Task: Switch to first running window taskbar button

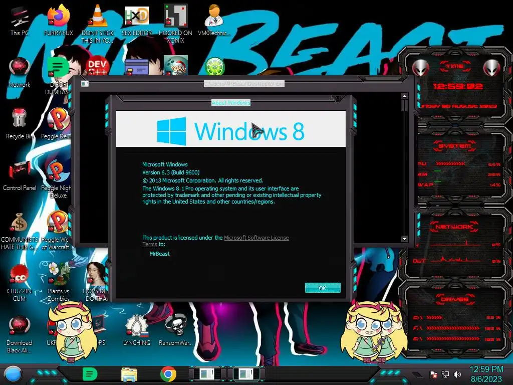Action: tap(207, 374)
